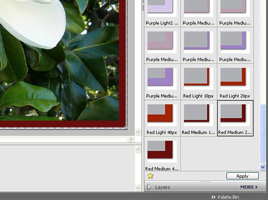
Task: Click lower pane scroll up arrow
Action: click(138, 149)
